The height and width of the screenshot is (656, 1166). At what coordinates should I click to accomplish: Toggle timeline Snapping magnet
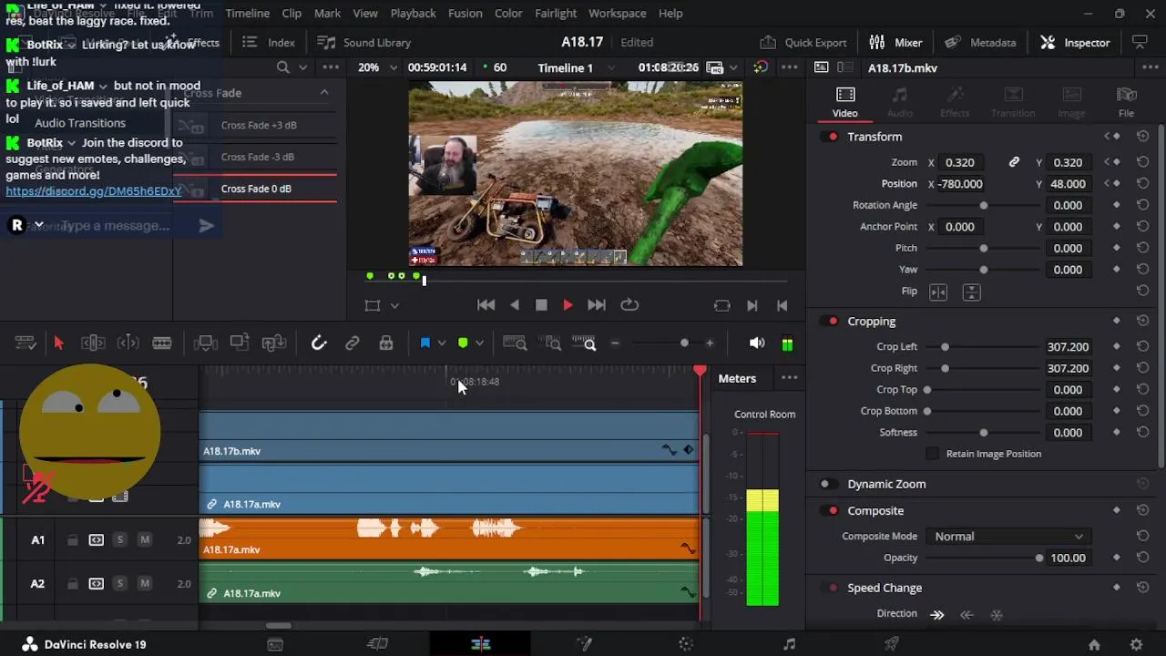coord(319,343)
